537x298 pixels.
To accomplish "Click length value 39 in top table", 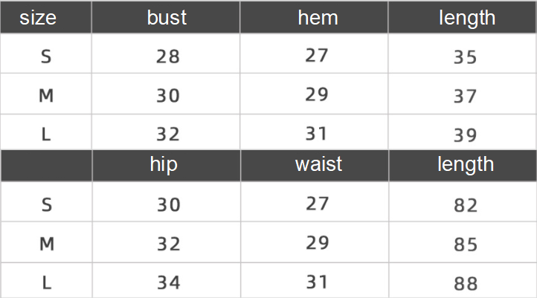I will tap(465, 135).
